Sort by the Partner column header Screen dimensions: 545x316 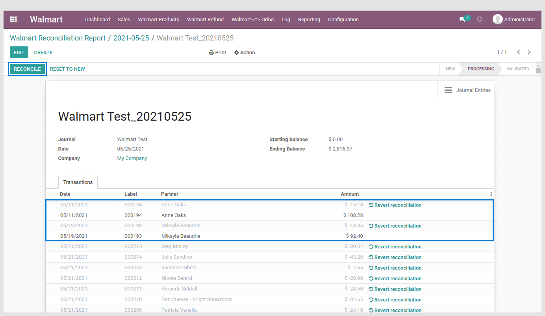[x=170, y=194]
